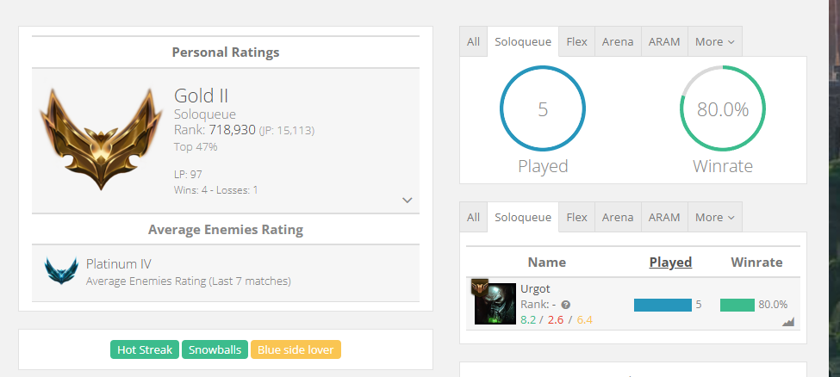This screenshot has height=377, width=840.
Task: Select the Soloqueue tab above the Played circle
Action: coord(523,42)
